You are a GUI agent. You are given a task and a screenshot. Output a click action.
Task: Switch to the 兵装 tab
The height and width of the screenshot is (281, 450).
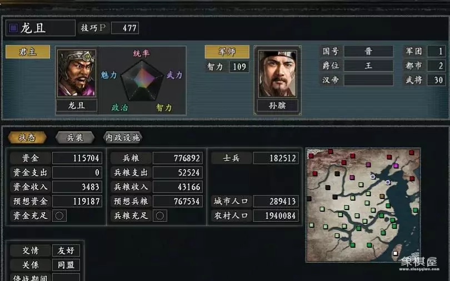75,137
